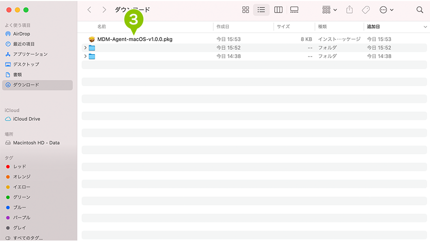Sort by 種類 column header

tap(322, 27)
